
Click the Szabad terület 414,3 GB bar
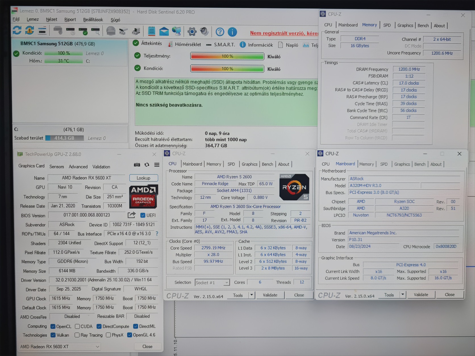(x=65, y=138)
